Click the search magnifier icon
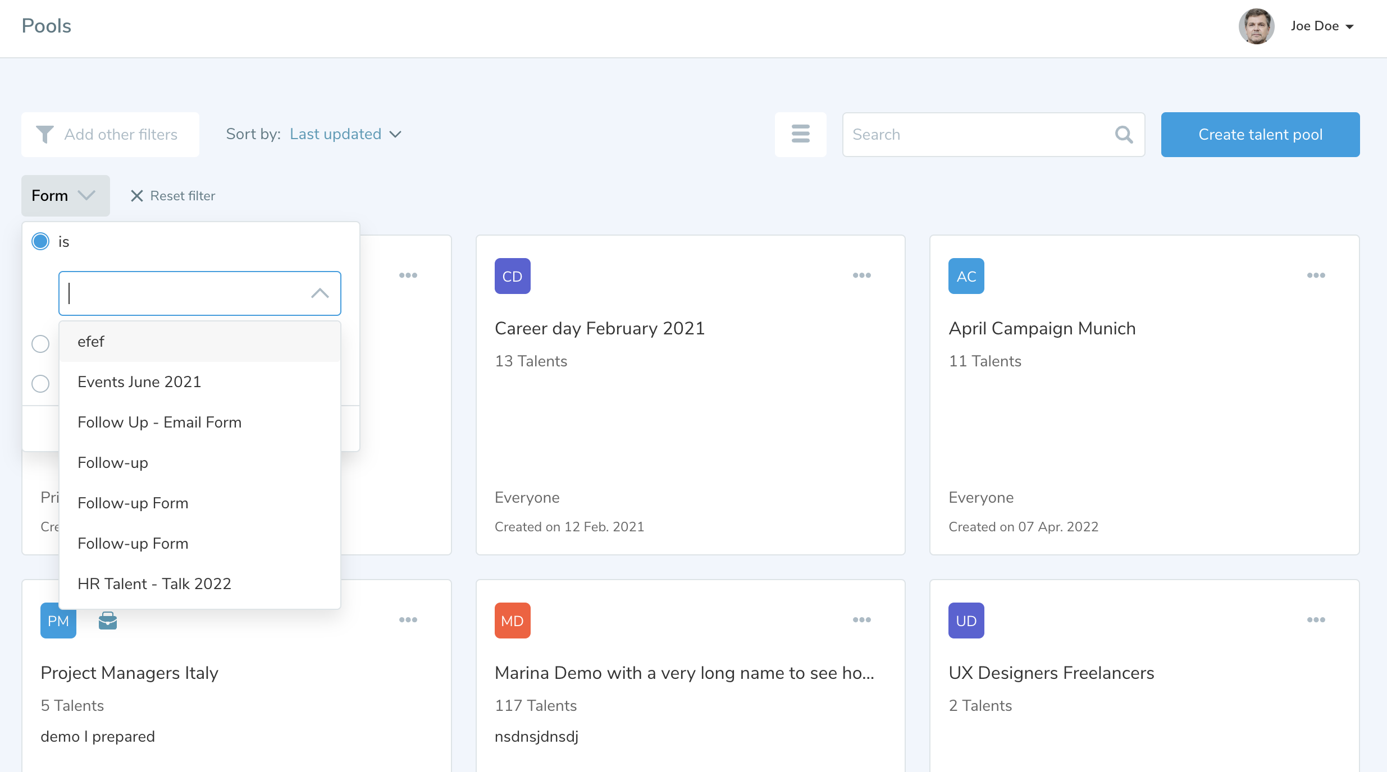This screenshot has width=1387, height=772. (1124, 135)
